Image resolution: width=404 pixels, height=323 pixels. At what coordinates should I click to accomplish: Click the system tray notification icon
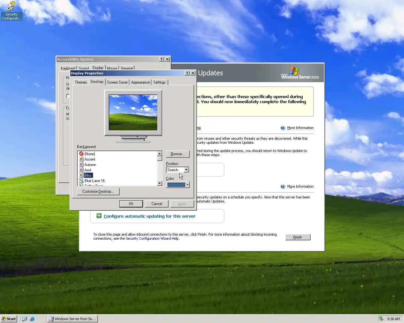tap(381, 319)
